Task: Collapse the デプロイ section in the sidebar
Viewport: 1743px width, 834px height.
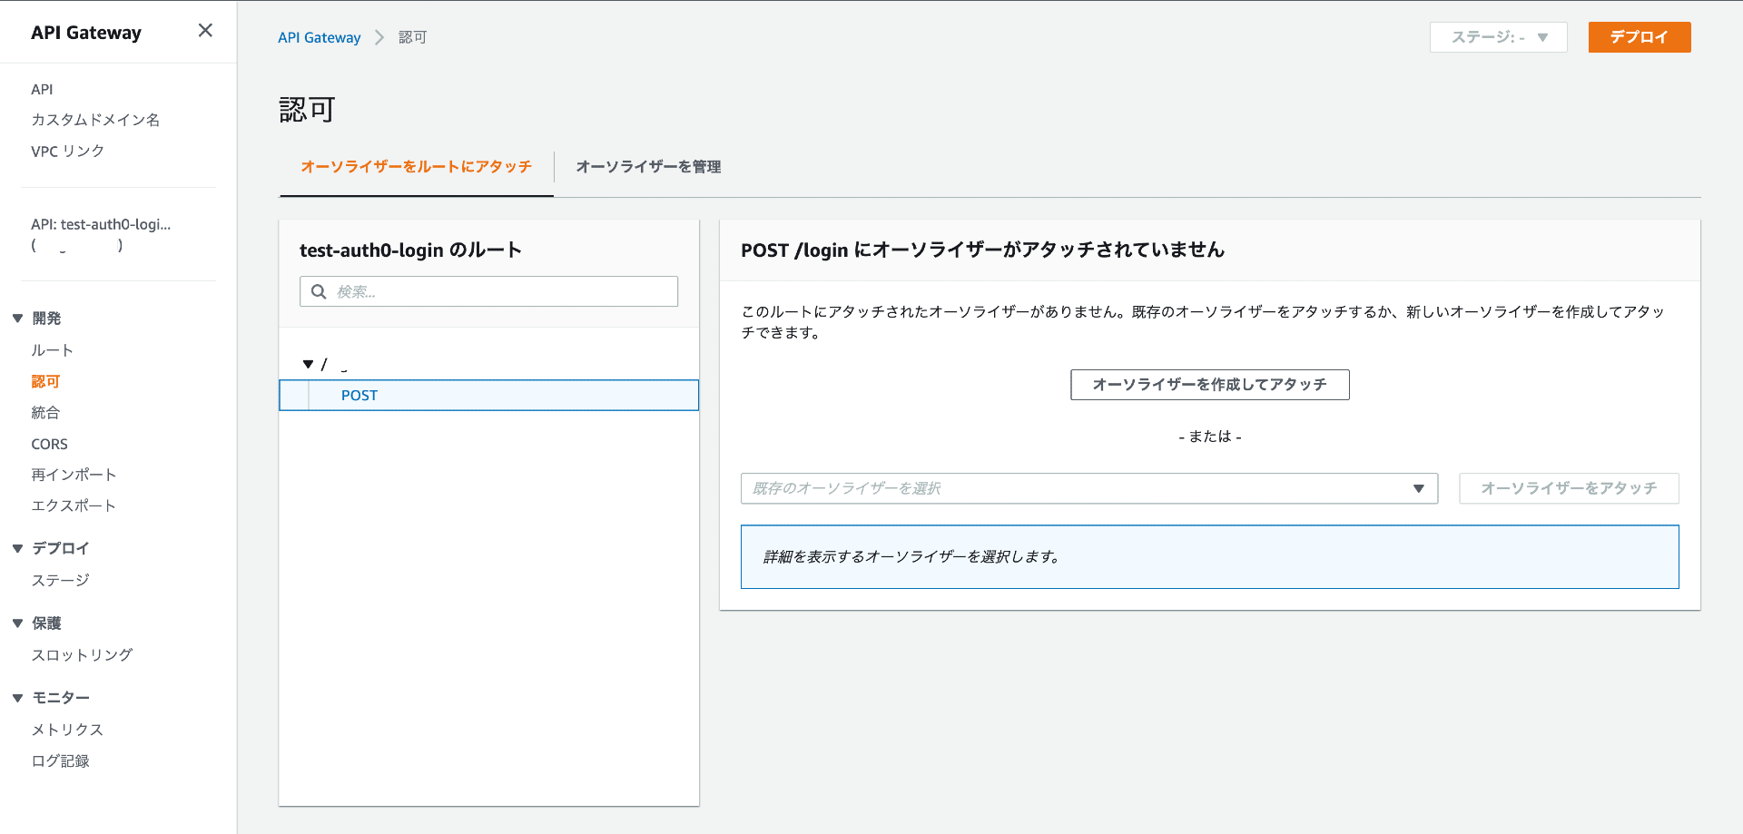Action: click(x=16, y=548)
